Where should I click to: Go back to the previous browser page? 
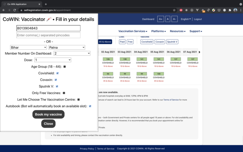click(4, 10)
